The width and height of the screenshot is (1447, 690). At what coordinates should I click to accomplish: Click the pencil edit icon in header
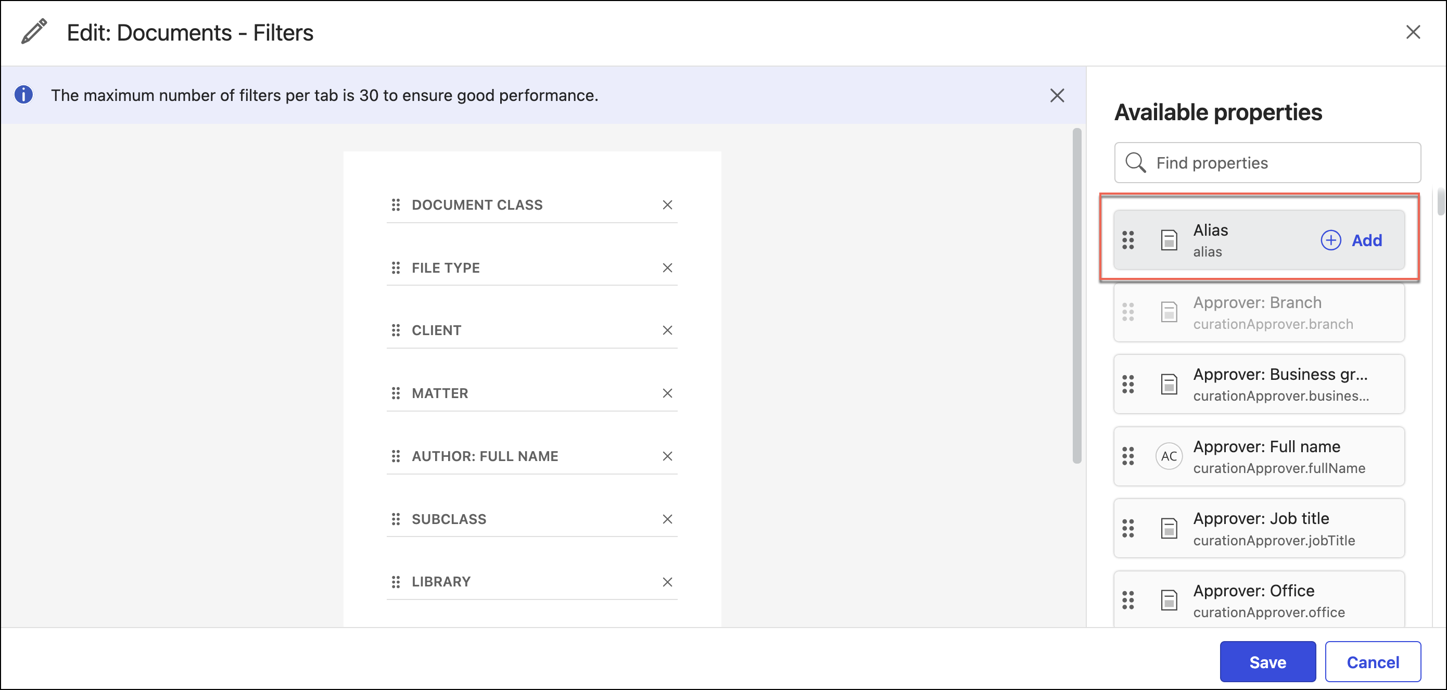point(34,32)
